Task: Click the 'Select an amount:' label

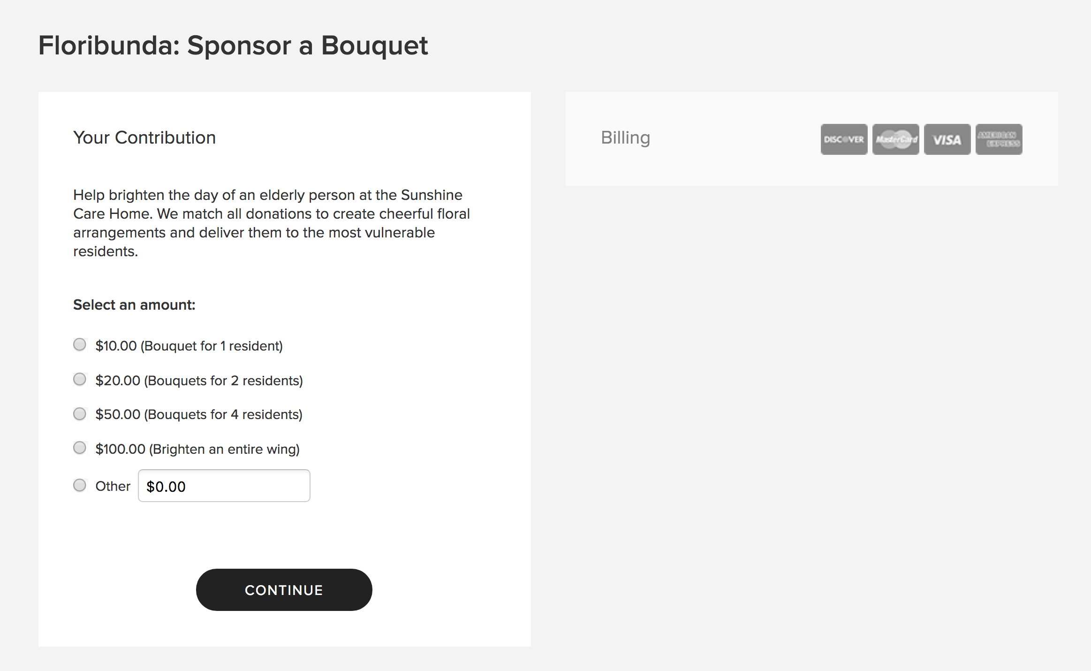Action: [134, 305]
